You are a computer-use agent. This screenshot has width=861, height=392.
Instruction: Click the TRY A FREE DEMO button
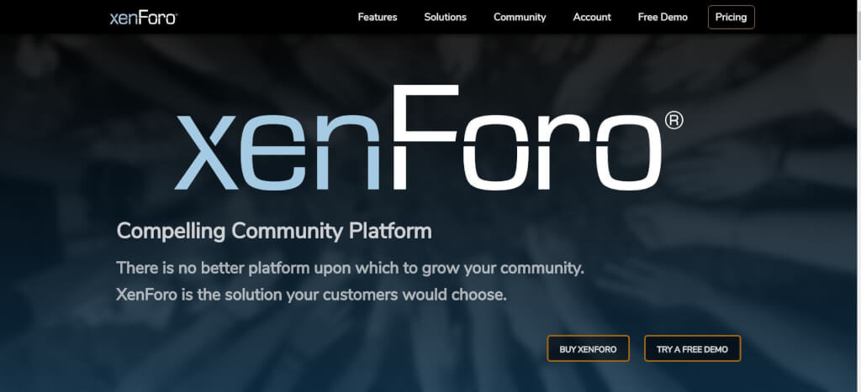pos(693,348)
